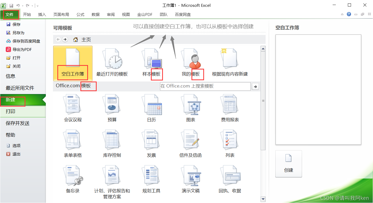Click the Undo icon in title bar
This screenshot has width=373, height=203.
(x=18, y=5)
